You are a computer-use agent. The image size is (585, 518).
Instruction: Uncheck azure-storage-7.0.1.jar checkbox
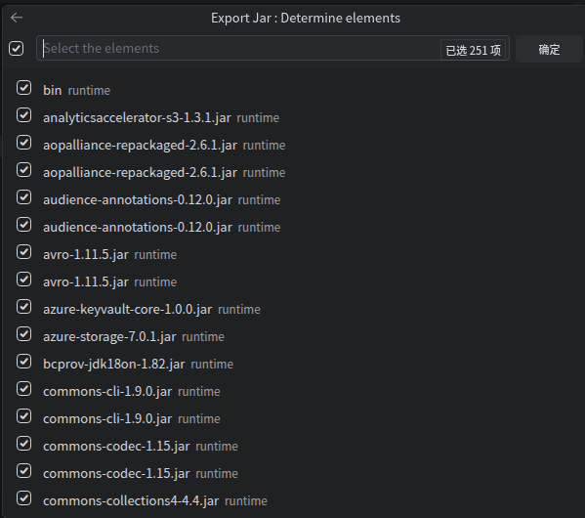23,334
